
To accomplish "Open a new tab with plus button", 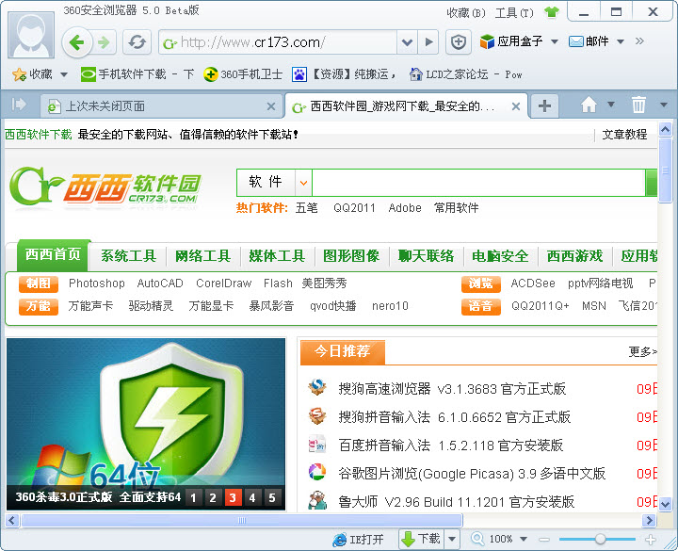I will pyautogui.click(x=544, y=105).
